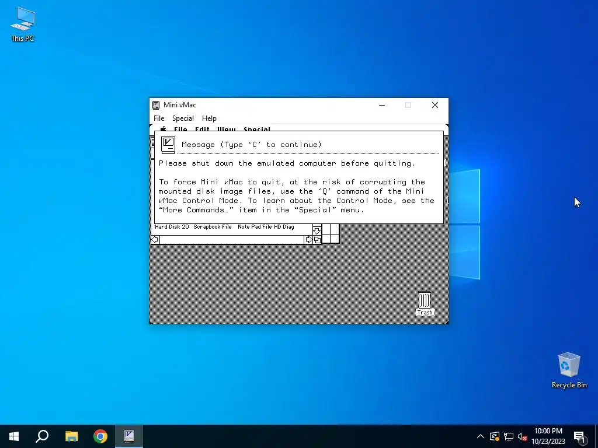Click the security warning tray icon
This screenshot has width=598, height=448.
pos(495,436)
